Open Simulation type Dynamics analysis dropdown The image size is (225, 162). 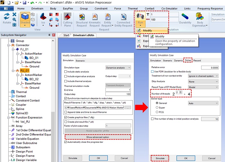118,68
